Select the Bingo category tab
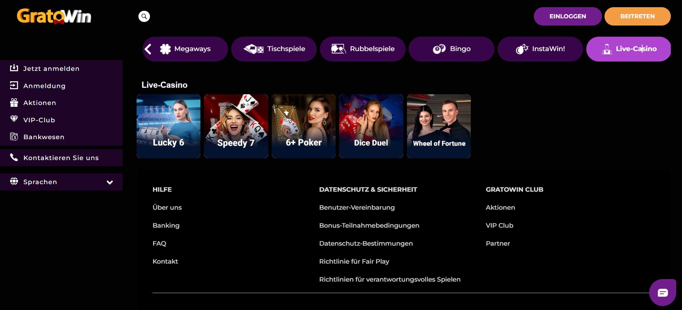The height and width of the screenshot is (310, 682). (451, 49)
